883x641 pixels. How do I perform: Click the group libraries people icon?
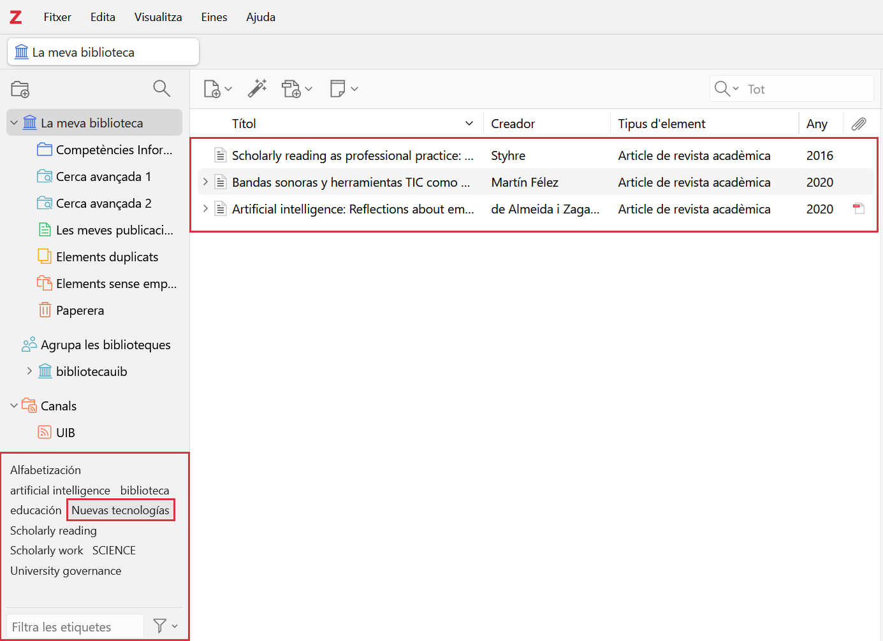(29, 345)
